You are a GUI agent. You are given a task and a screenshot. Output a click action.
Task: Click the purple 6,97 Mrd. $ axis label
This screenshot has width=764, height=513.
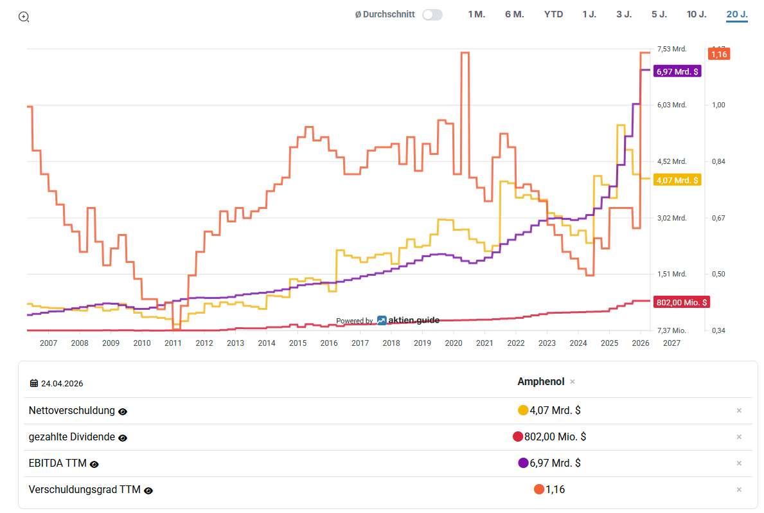click(x=677, y=72)
